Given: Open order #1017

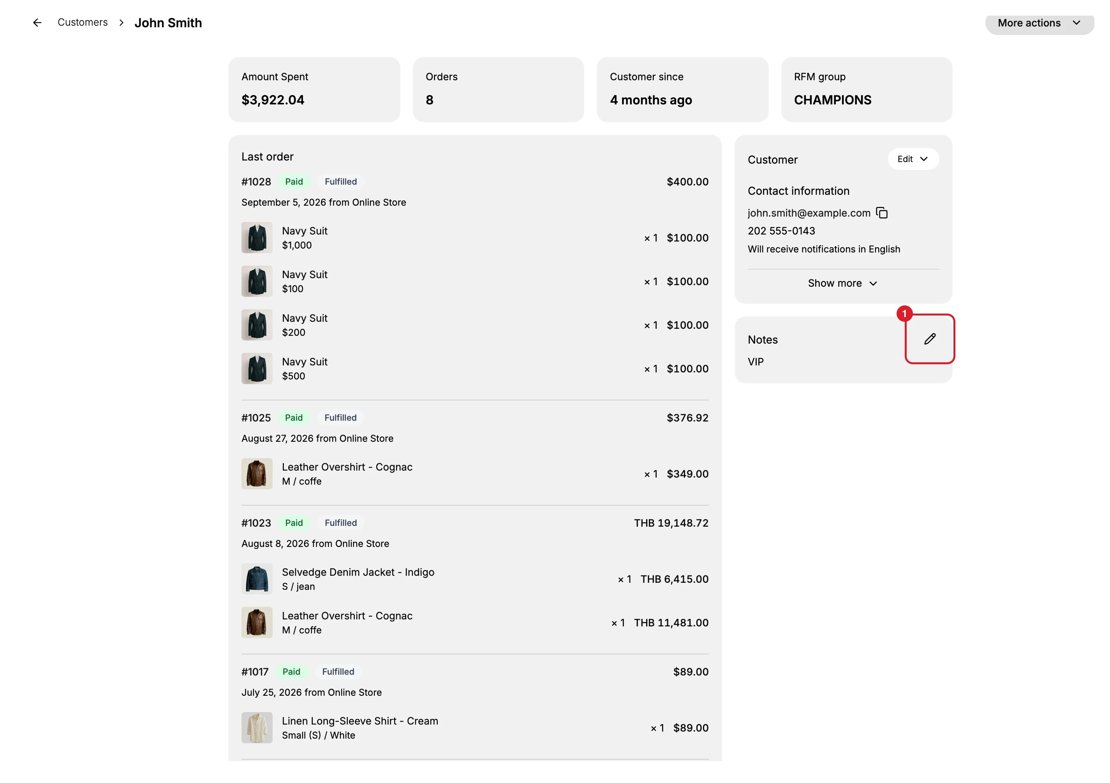Looking at the screenshot, I should pos(255,672).
